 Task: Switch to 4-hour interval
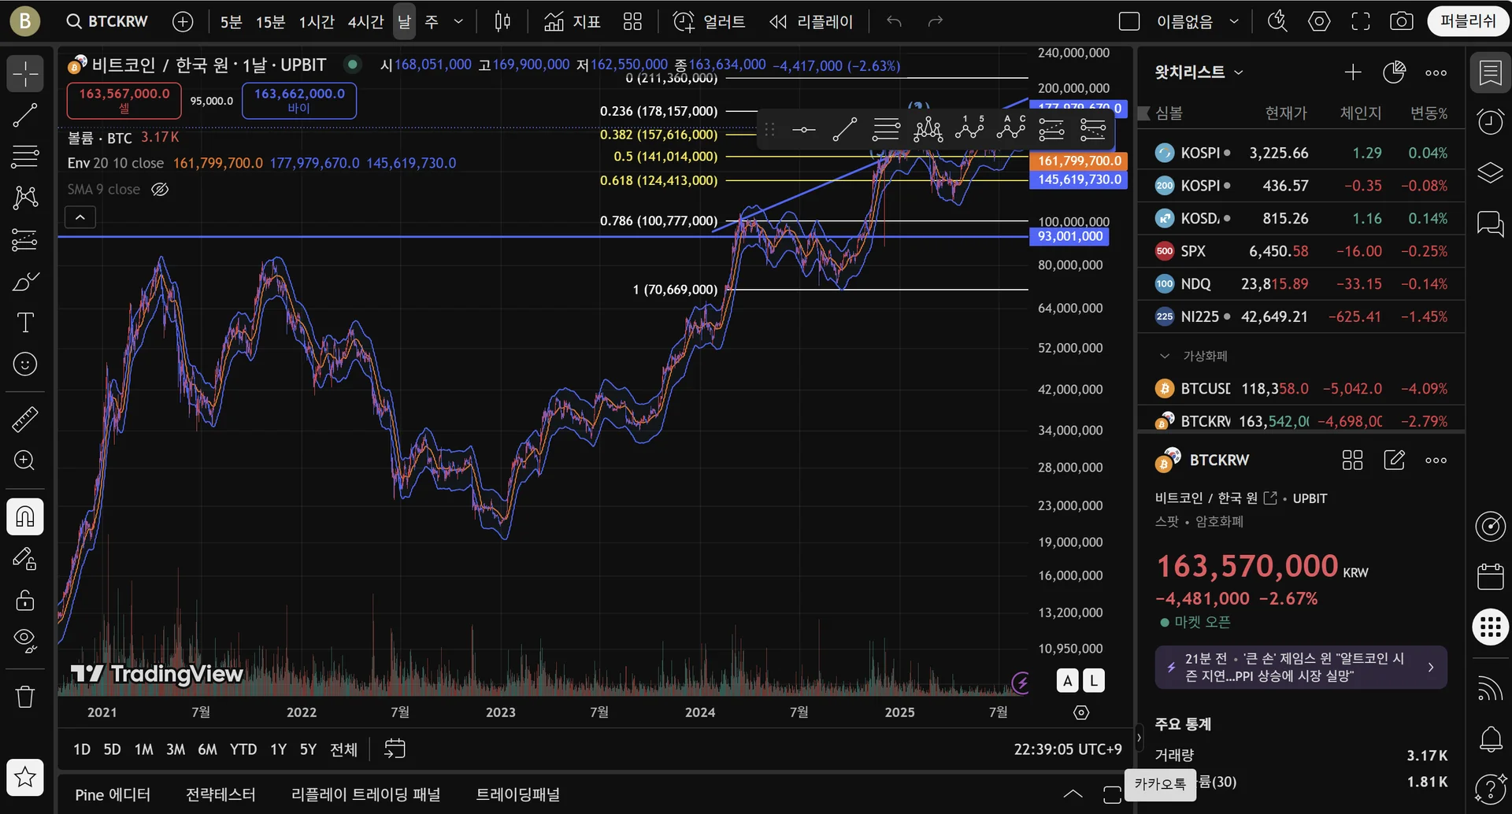pos(366,21)
